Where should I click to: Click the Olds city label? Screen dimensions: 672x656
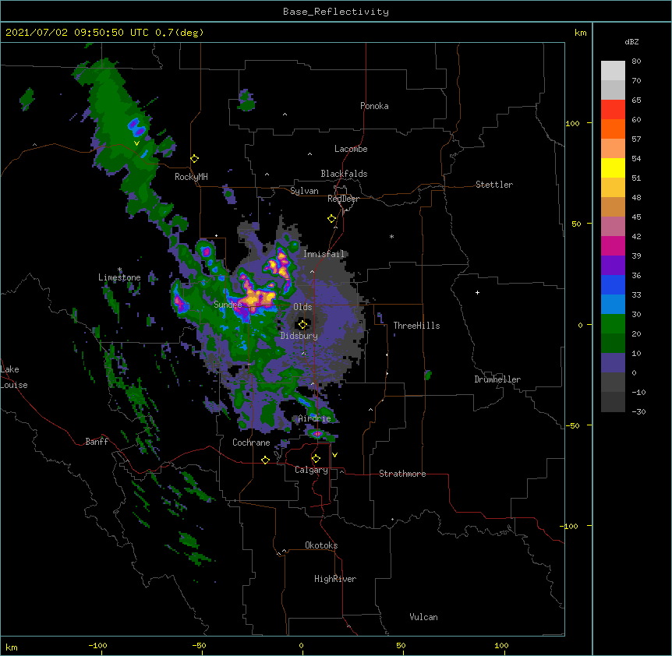(x=302, y=307)
